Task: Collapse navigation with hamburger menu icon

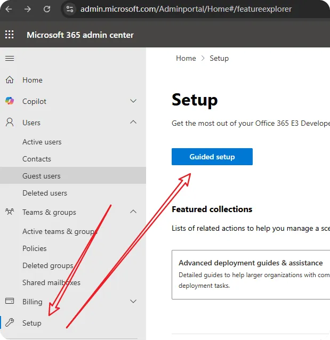Action: (10, 58)
